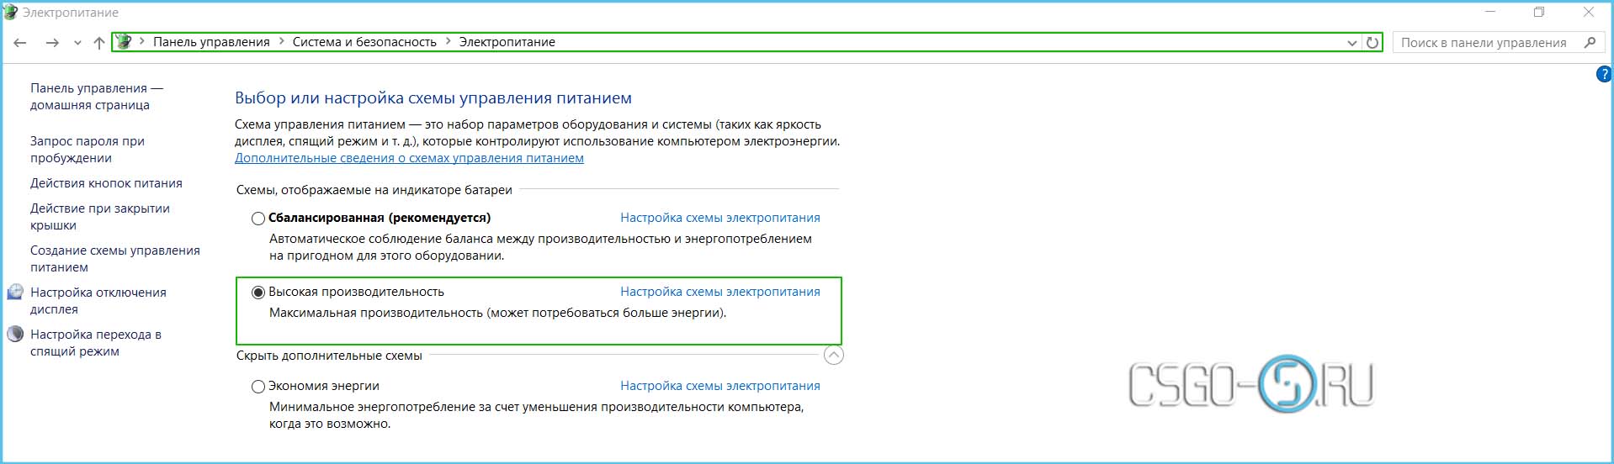
Task: Select Высокая производительность radio button
Action: (x=258, y=293)
